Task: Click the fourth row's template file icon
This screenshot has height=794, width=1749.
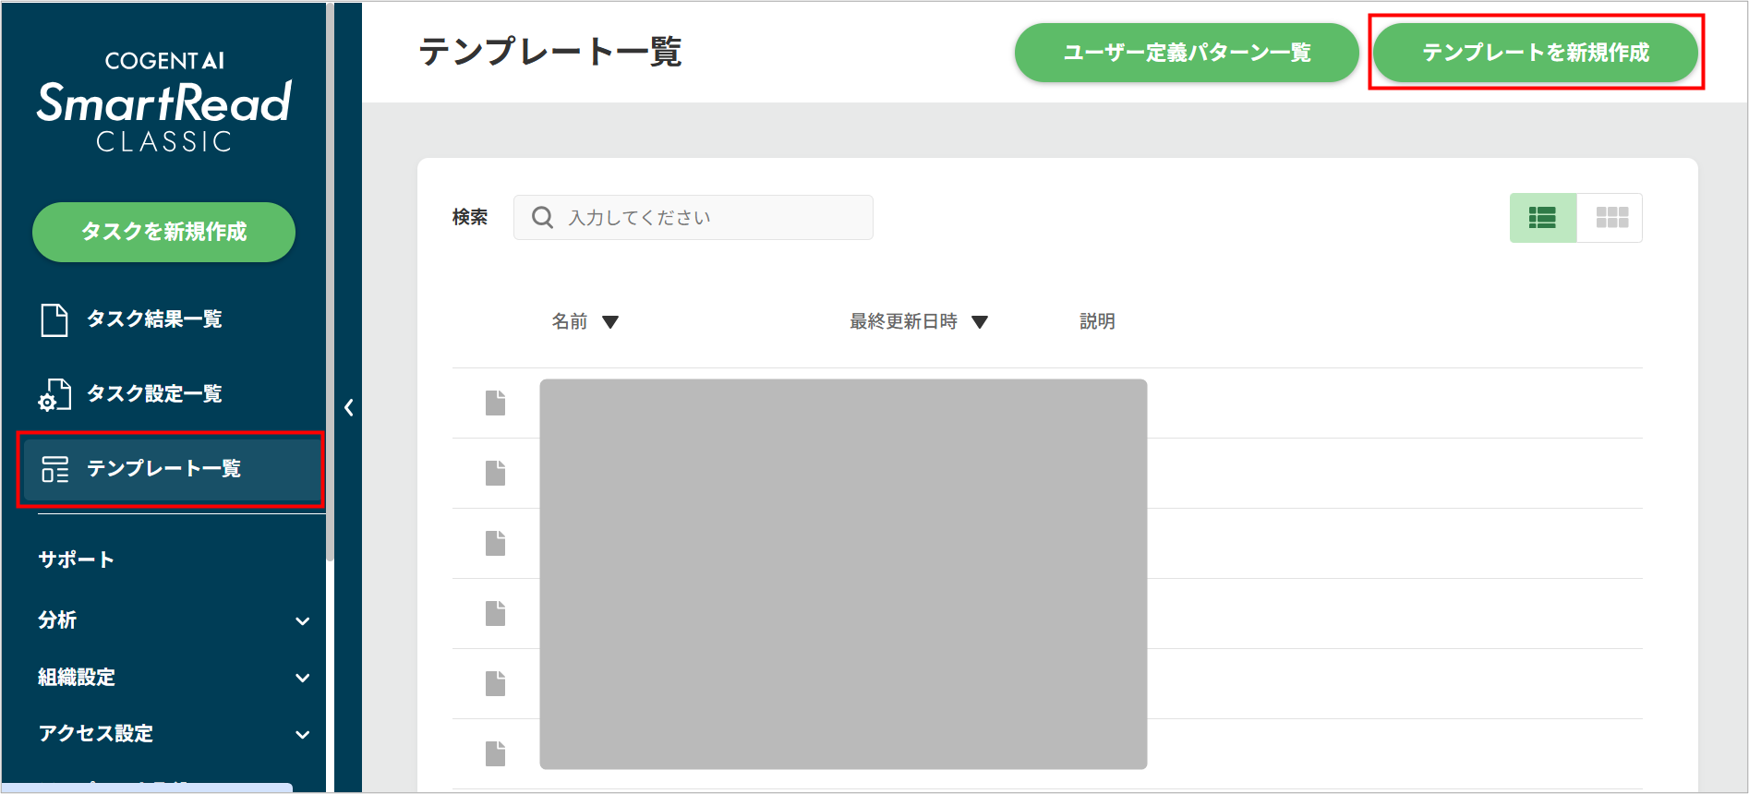Action: (x=496, y=613)
